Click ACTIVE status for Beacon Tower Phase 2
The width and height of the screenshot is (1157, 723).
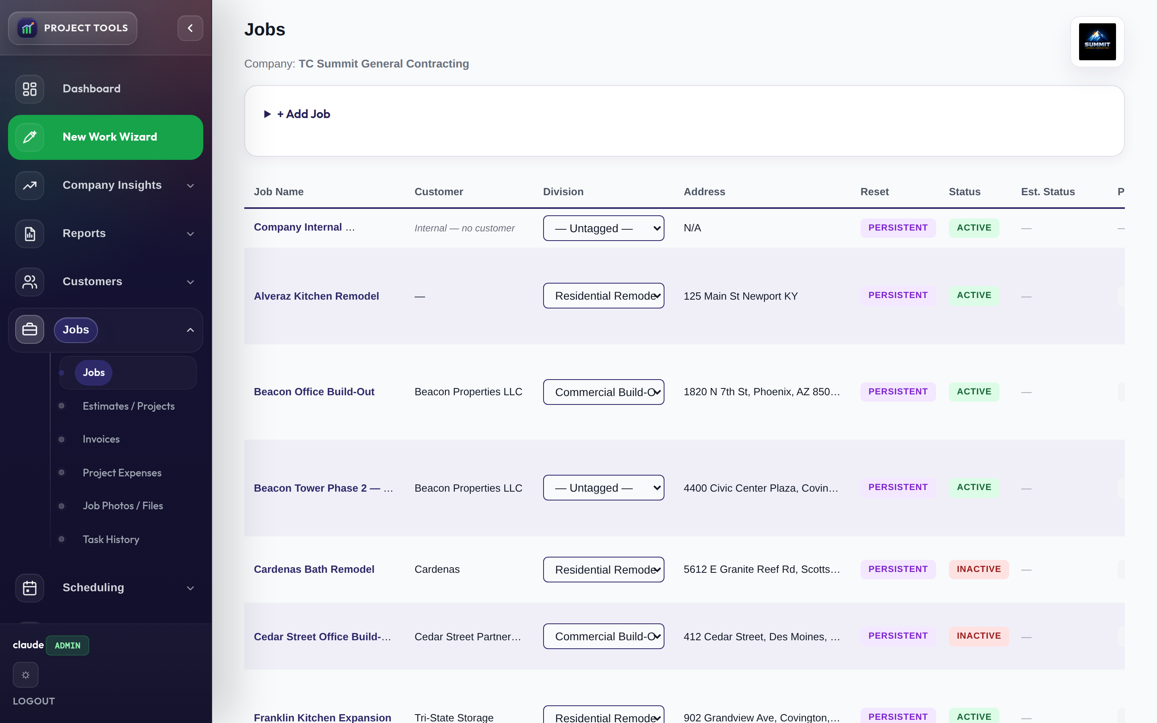[x=974, y=488]
